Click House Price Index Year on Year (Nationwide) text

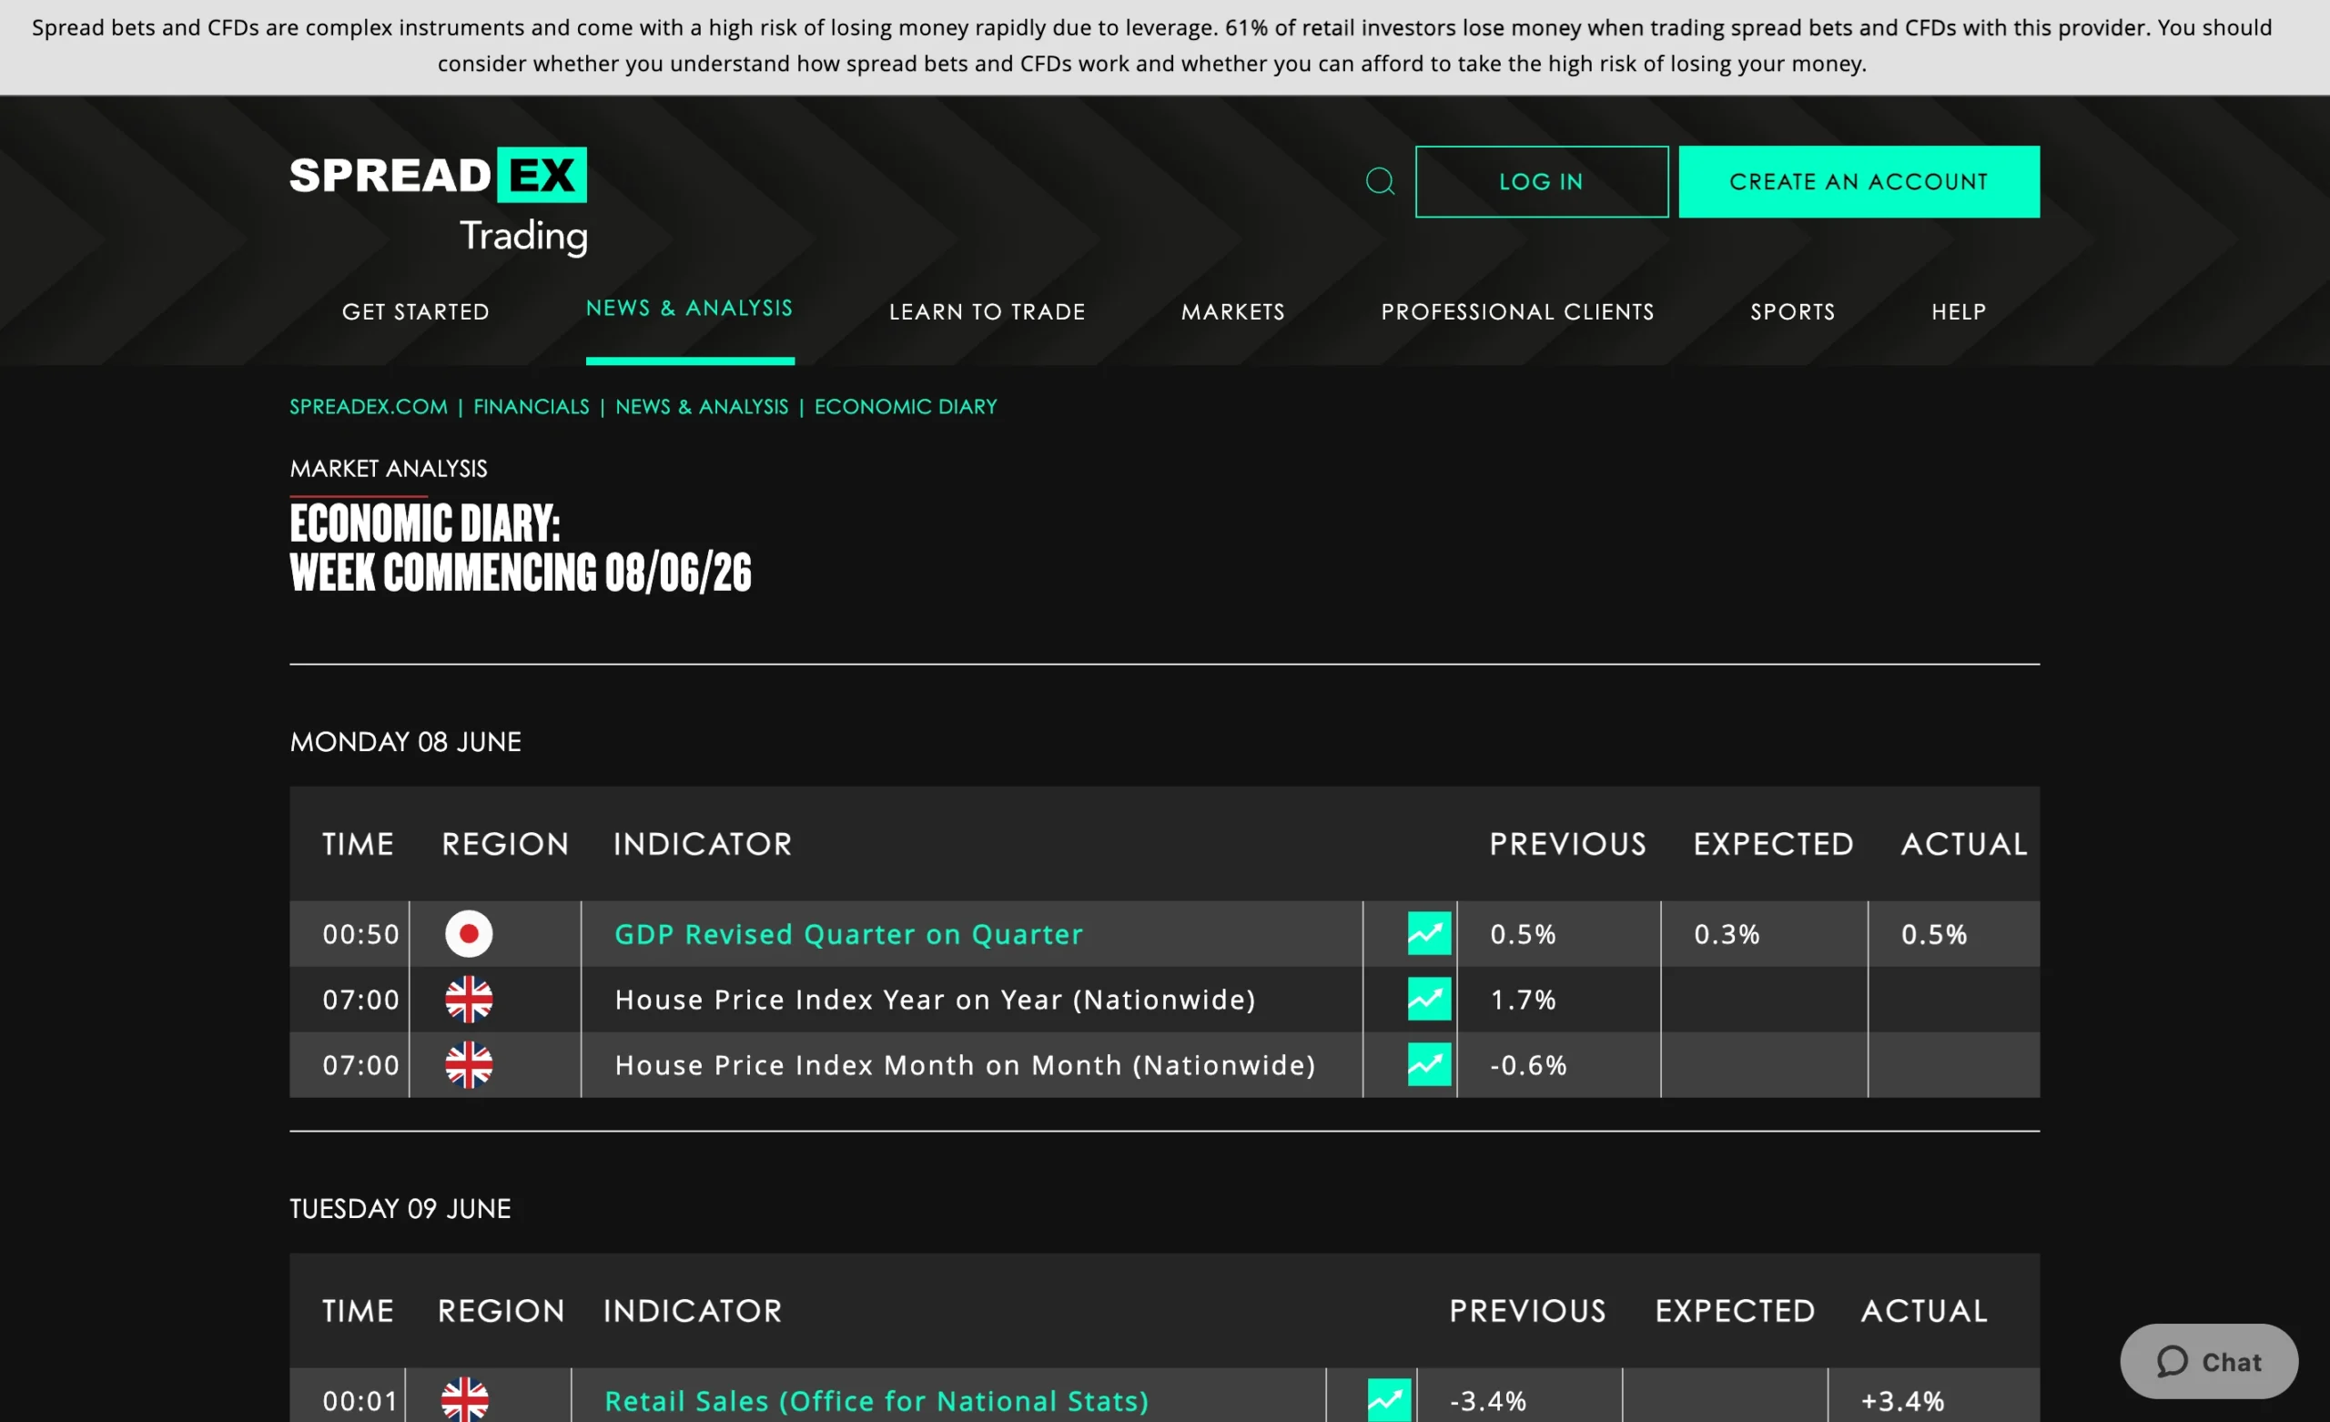click(x=936, y=999)
